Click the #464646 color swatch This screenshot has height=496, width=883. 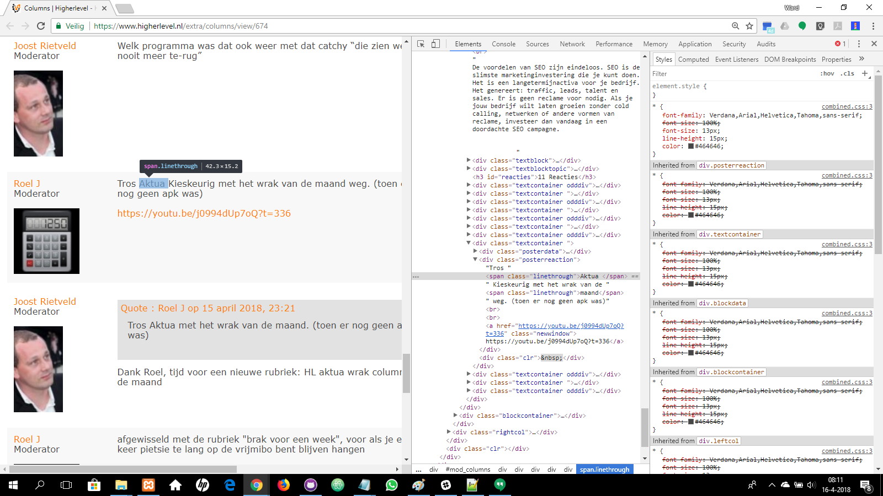[690, 147]
